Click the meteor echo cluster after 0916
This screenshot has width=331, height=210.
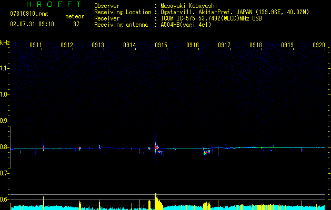pyautogui.click(x=207, y=152)
